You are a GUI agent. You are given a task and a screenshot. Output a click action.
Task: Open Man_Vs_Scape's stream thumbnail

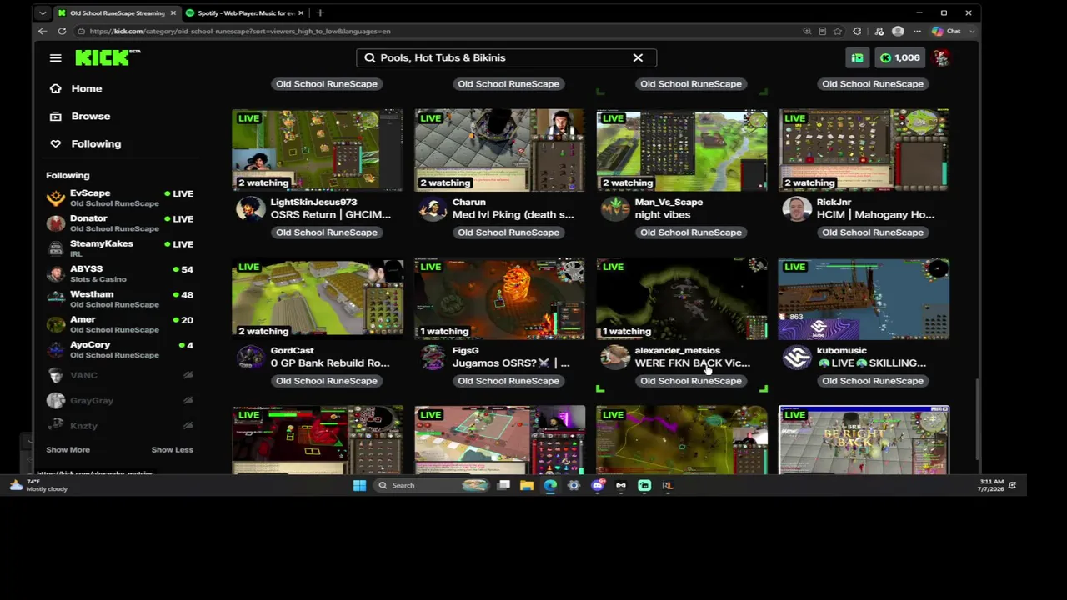coord(682,150)
